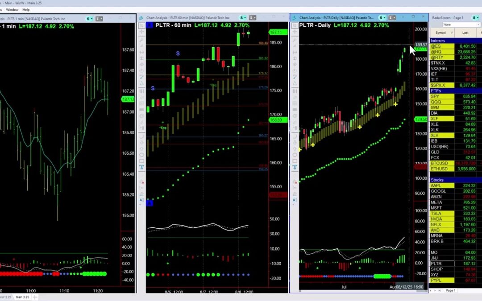Click the 6,401.50 last price for @ES
482x301 pixels.
click(x=467, y=46)
